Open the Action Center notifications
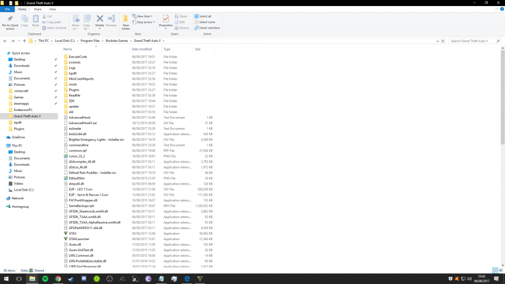 click(x=496, y=279)
